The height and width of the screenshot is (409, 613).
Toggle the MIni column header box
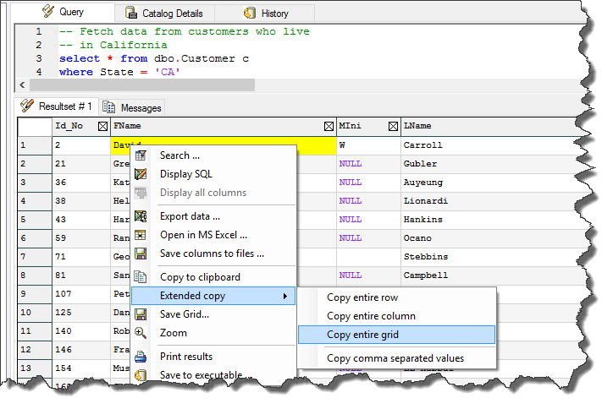coord(392,126)
